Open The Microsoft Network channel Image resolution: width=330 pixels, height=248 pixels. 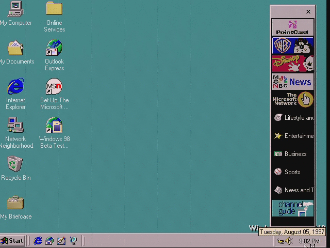point(292,99)
